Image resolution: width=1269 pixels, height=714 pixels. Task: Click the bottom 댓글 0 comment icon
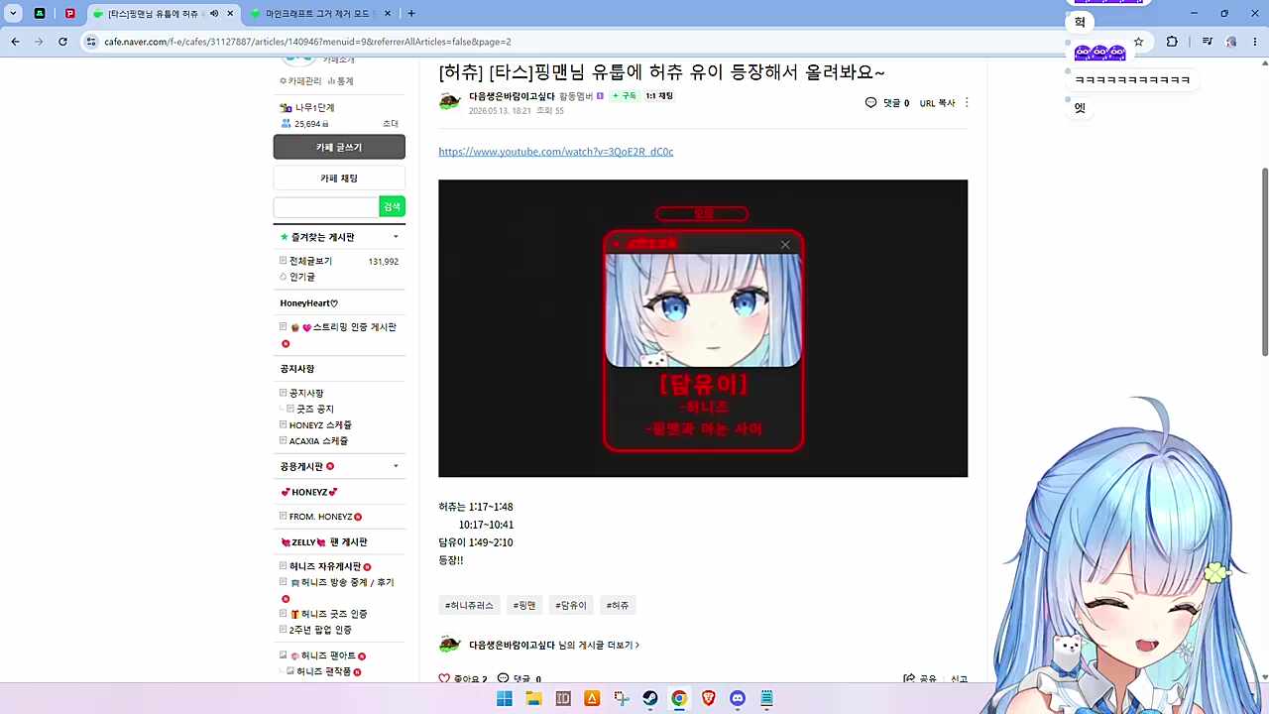pos(503,679)
